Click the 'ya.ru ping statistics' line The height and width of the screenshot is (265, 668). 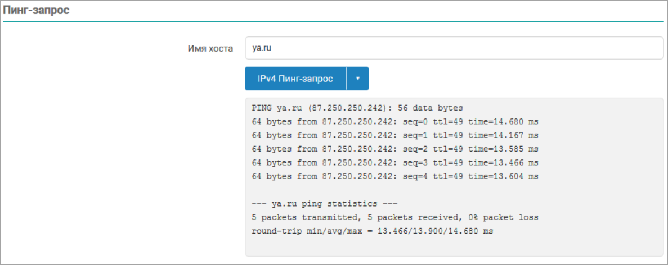coord(325,203)
